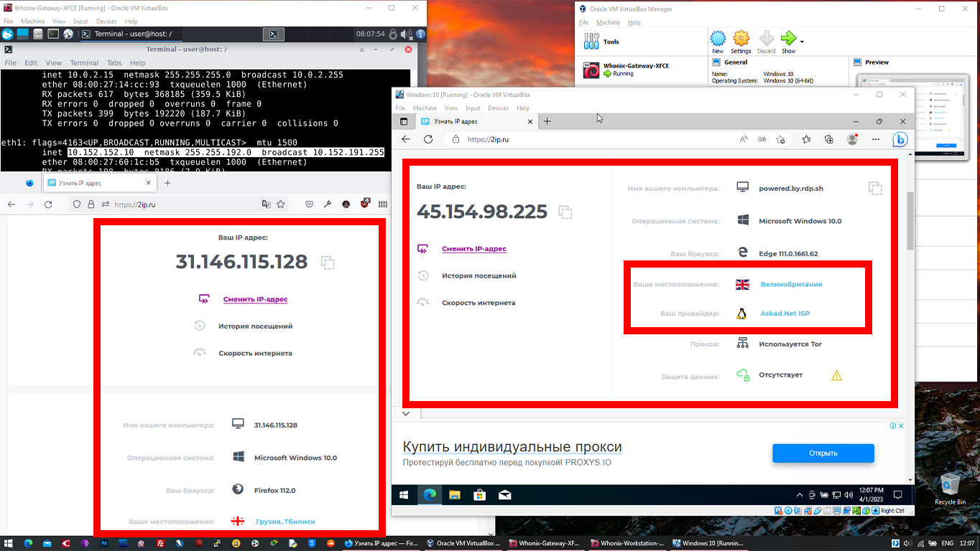Viewport: 980px width, 551px height.
Task: Open the Collections icon in Edge
Action: coord(829,139)
